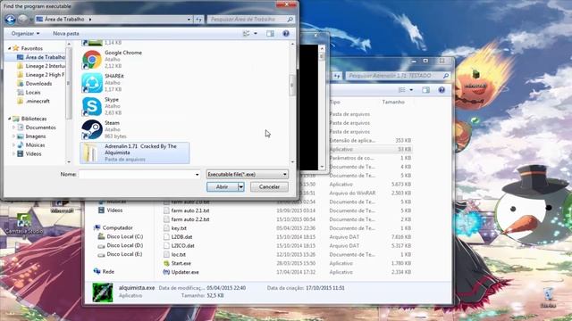Click the Tamanho column header in Explorer
Image resolution: width=572 pixels, height=321 pixels.
[393, 102]
